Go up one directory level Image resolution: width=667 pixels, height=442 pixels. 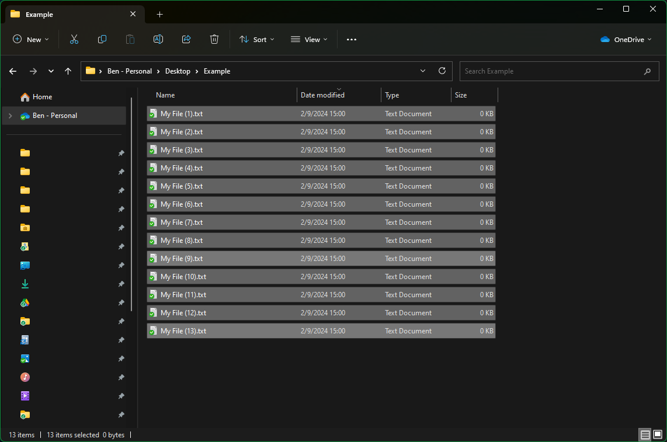coord(68,71)
